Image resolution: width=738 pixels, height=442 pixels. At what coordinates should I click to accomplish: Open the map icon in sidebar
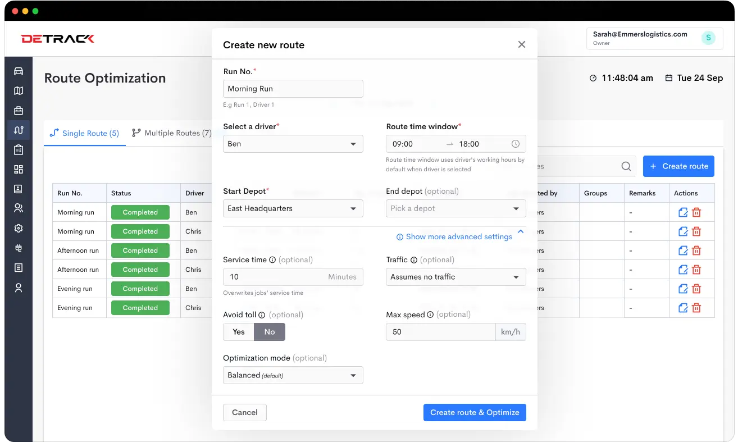click(19, 90)
